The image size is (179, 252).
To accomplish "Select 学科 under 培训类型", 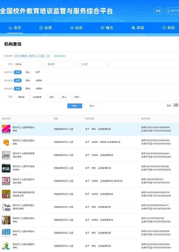I will point(28,81).
